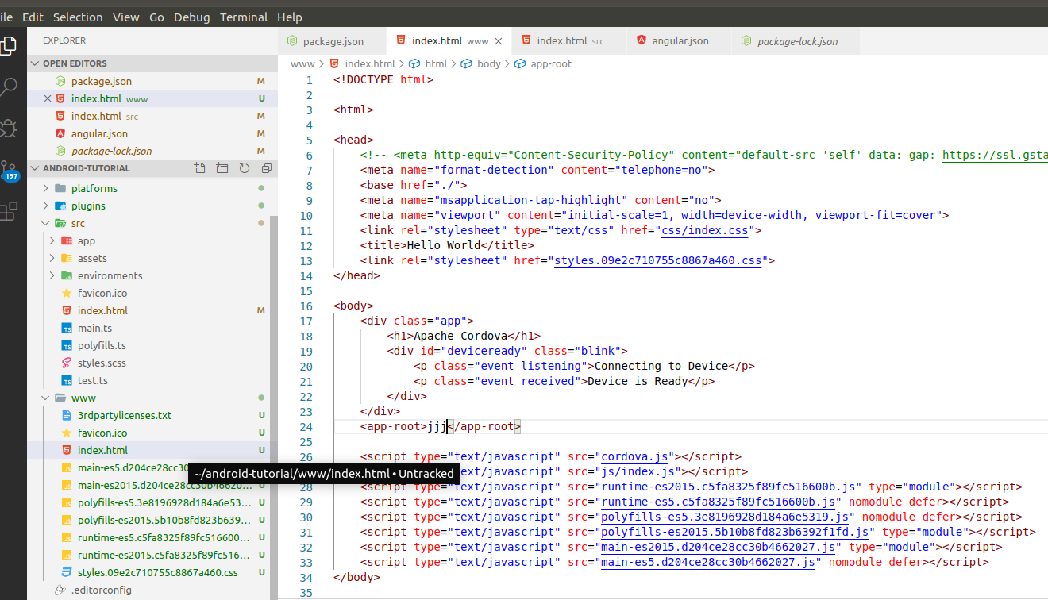1048x600 pixels.
Task: Switch to the package-lock.json tab
Action: coord(796,41)
